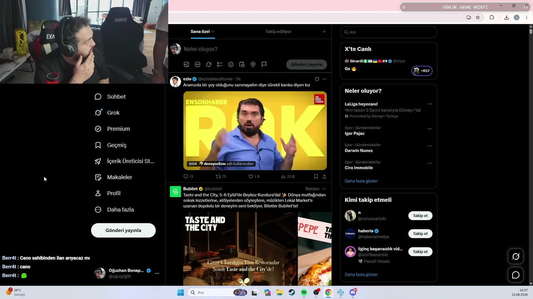Image resolution: width=533 pixels, height=299 pixels.
Task: Open the Oğuzhan Bonap... account switcher menu
Action: pyautogui.click(x=157, y=273)
